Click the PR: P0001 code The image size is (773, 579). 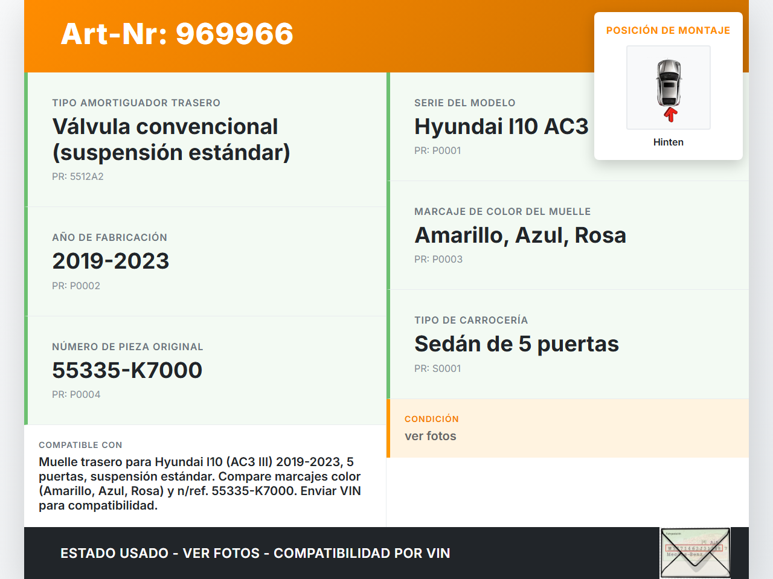tap(437, 150)
